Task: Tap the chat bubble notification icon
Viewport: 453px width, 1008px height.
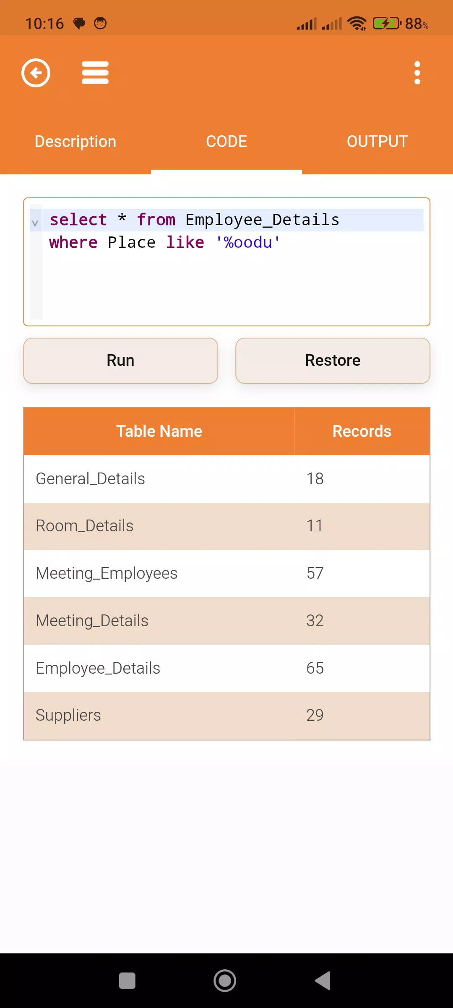Action: 79,23
